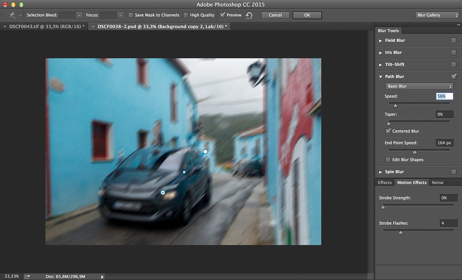Enable High Quality checkbox

[x=185, y=15]
